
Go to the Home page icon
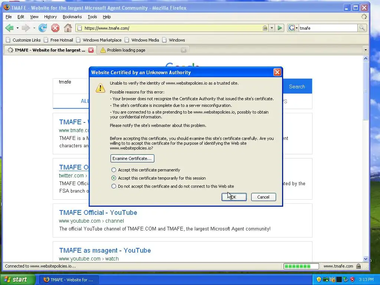(x=68, y=28)
